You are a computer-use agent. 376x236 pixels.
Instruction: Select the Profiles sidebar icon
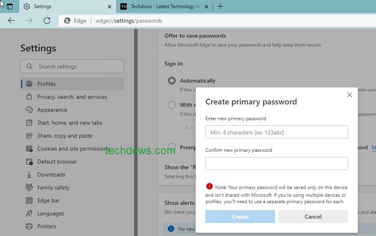click(28, 84)
